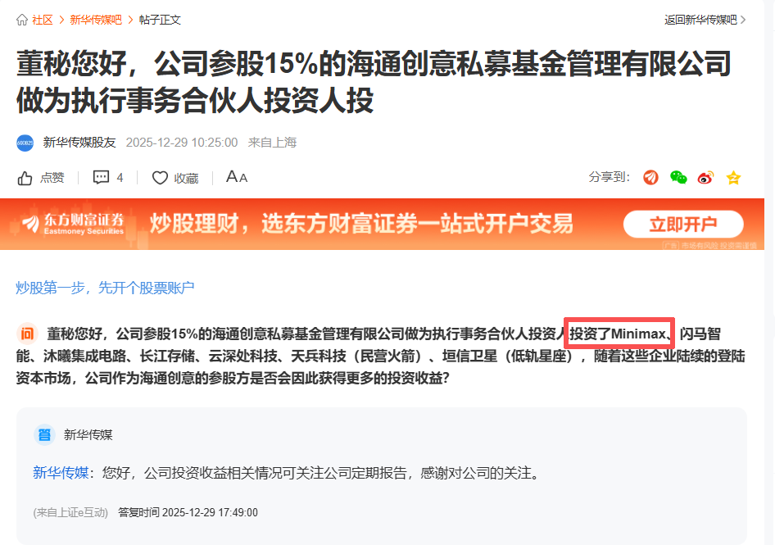
Task: Share to QZone yellow star icon
Action: pyautogui.click(x=733, y=177)
